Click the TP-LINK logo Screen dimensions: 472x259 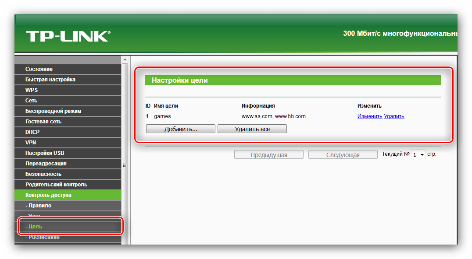click(x=68, y=36)
